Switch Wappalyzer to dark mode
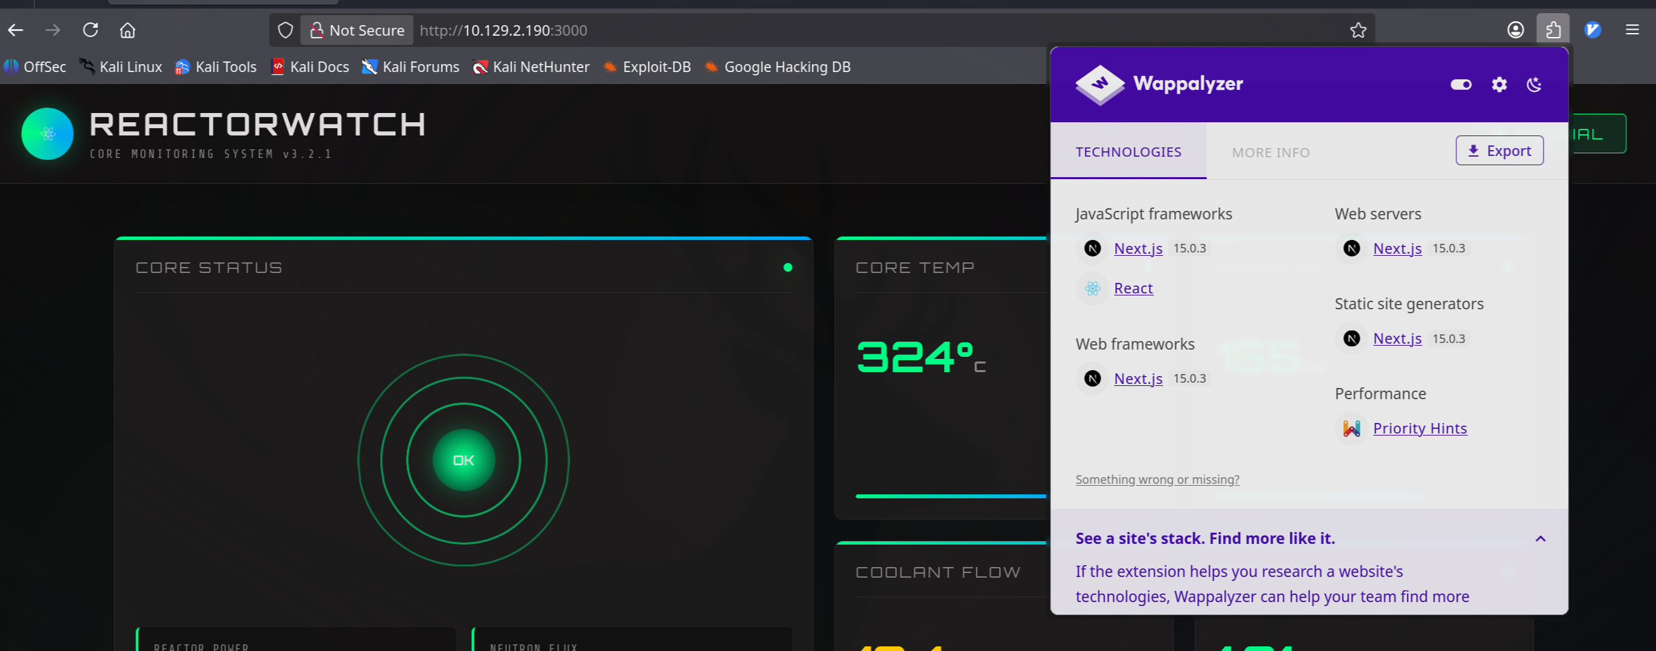 click(1534, 85)
